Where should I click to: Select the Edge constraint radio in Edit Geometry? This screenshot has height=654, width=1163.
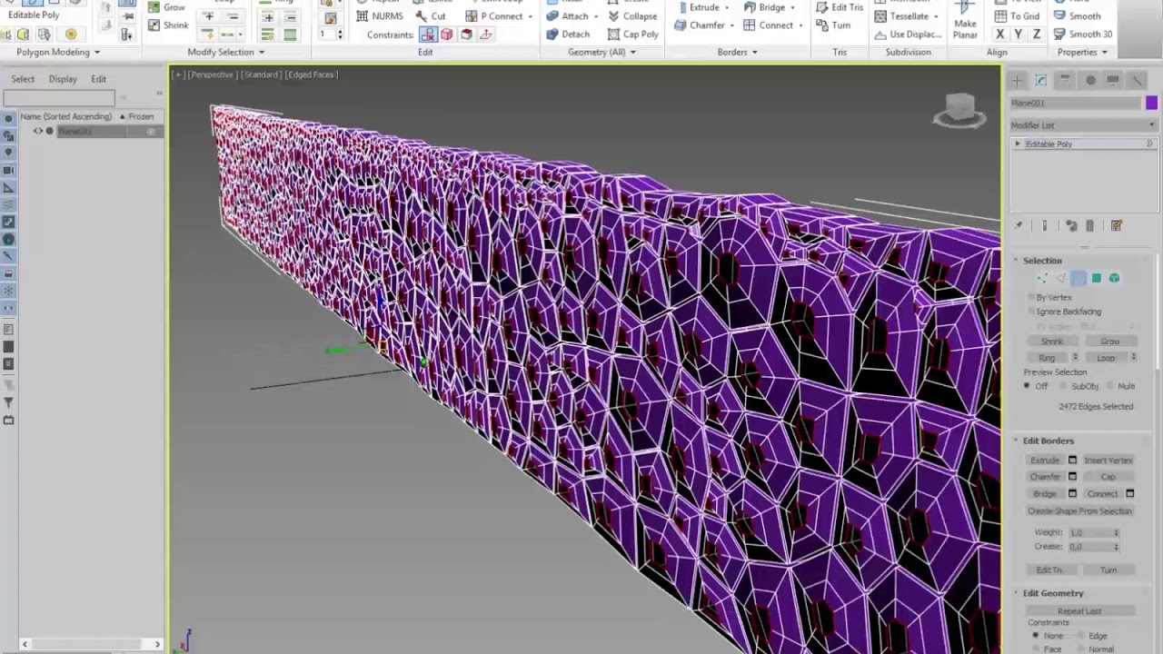pos(1079,636)
